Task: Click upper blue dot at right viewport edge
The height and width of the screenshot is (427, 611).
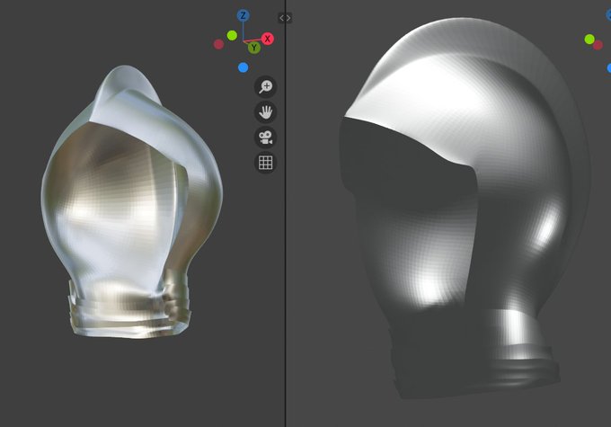Action: 608,14
